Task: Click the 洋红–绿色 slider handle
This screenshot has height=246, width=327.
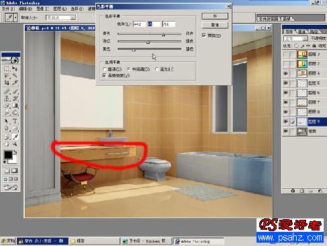Action: [x=148, y=42]
